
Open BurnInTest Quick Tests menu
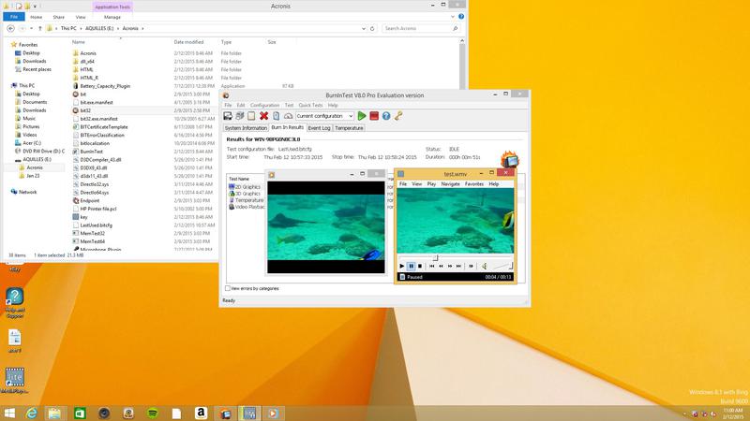coord(310,105)
